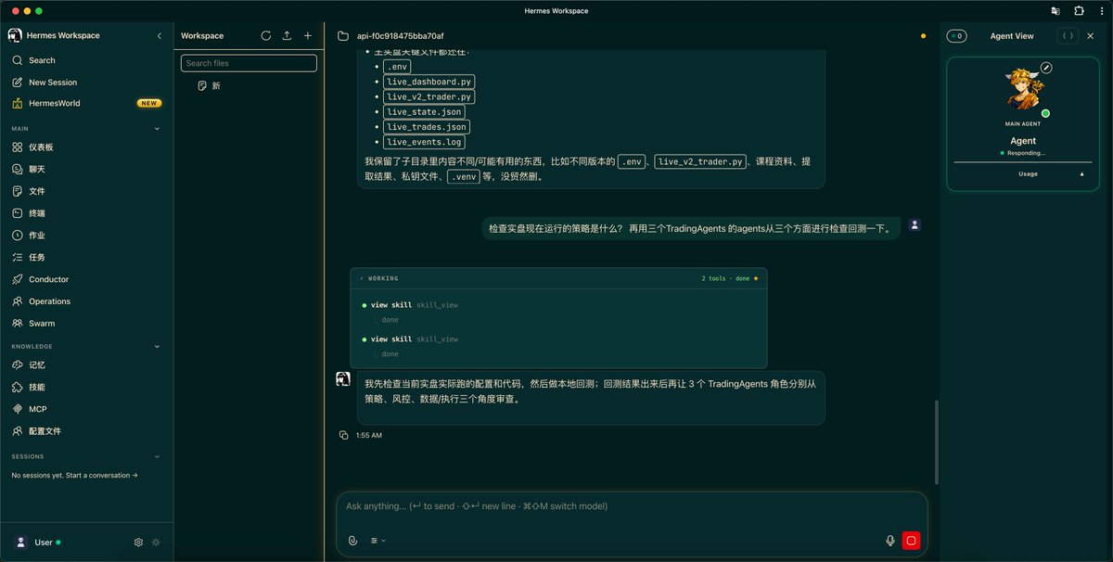
Task: Copy the assistant message at 1:55 AM
Action: point(343,435)
